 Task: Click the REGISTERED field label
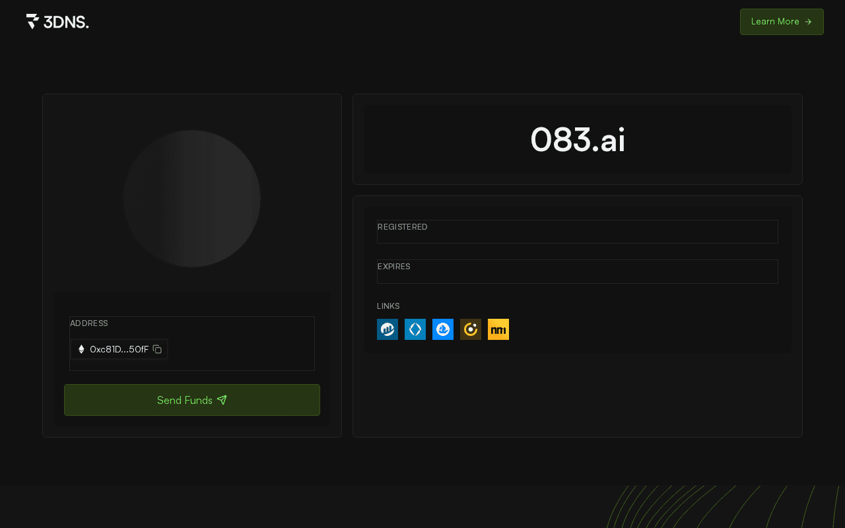403,227
